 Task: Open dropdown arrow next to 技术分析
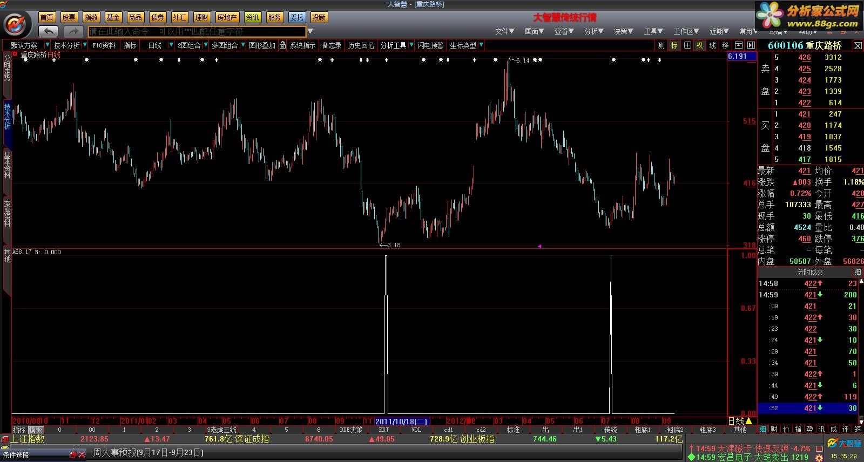[x=85, y=45]
